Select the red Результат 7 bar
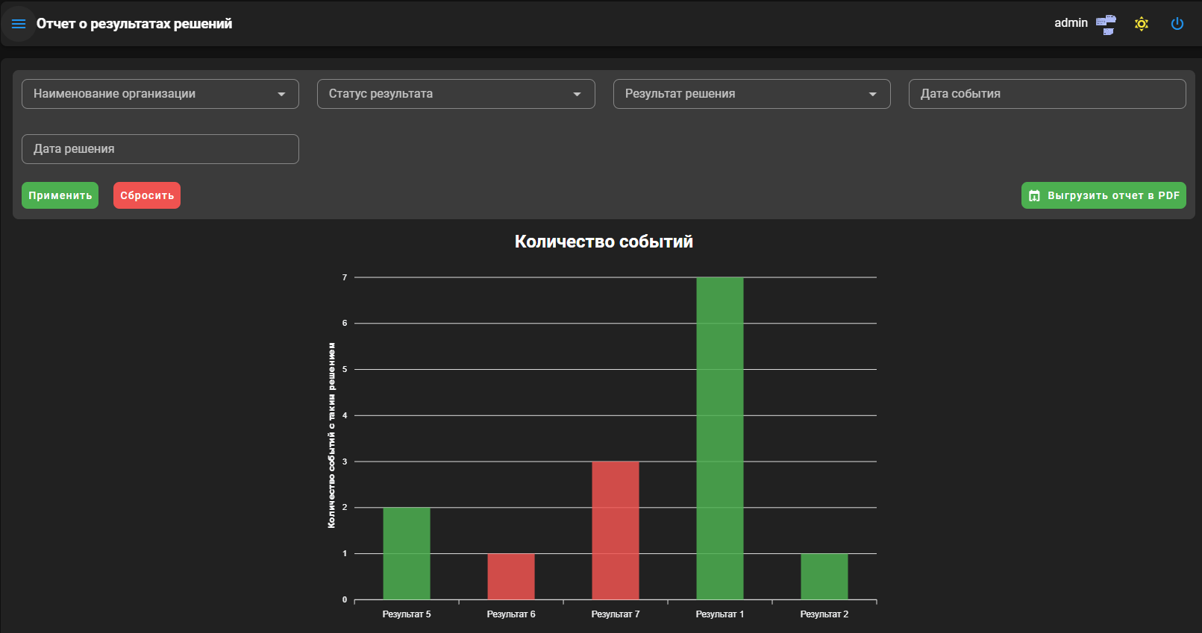The height and width of the screenshot is (633, 1202). [x=616, y=530]
